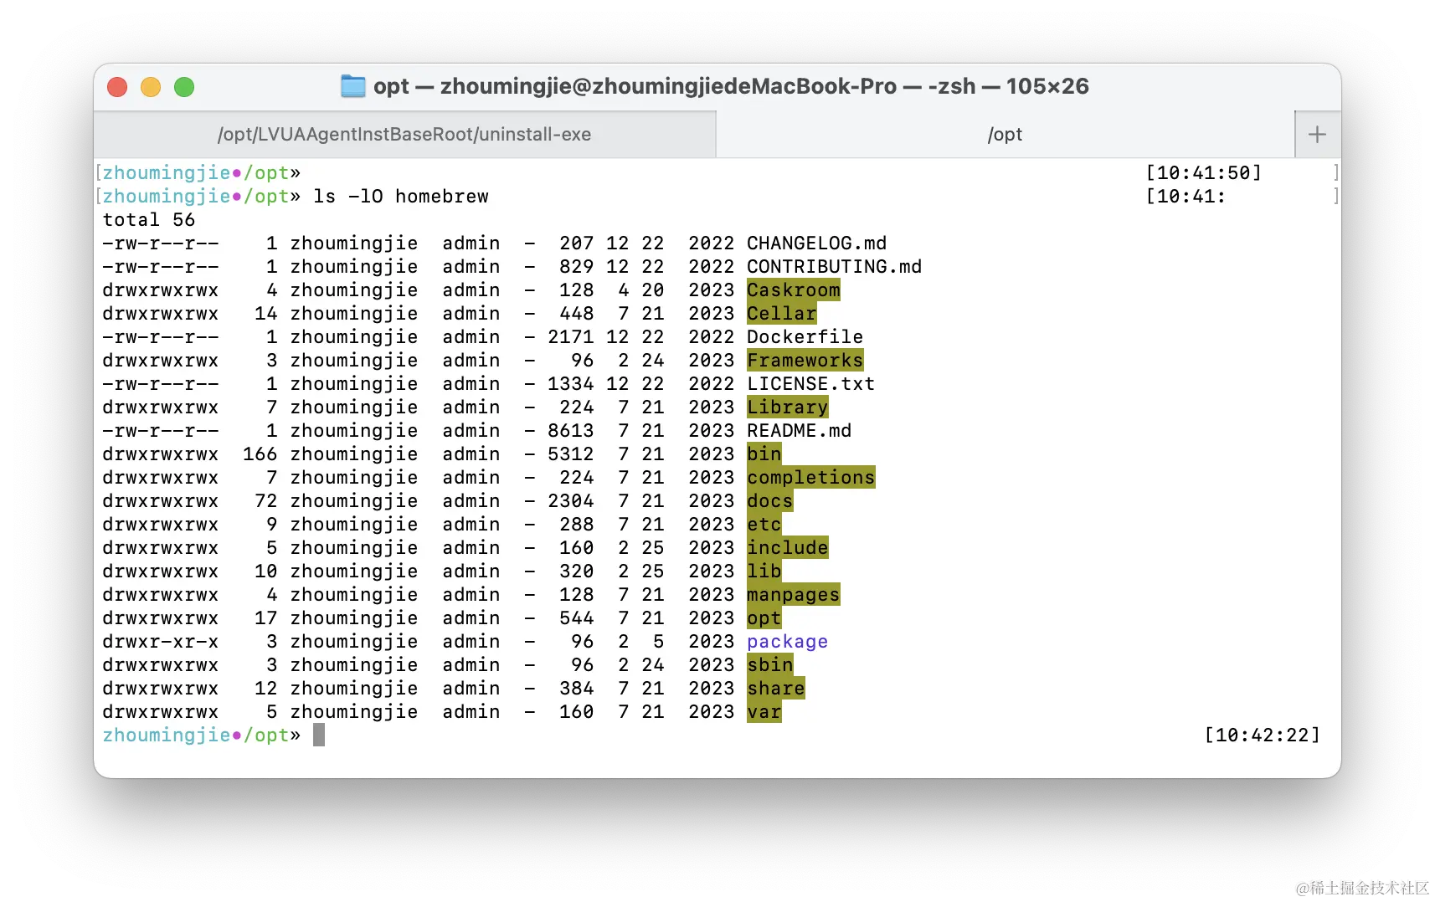This screenshot has width=1435, height=902.
Task: Click the manpages directory name
Action: tap(794, 595)
